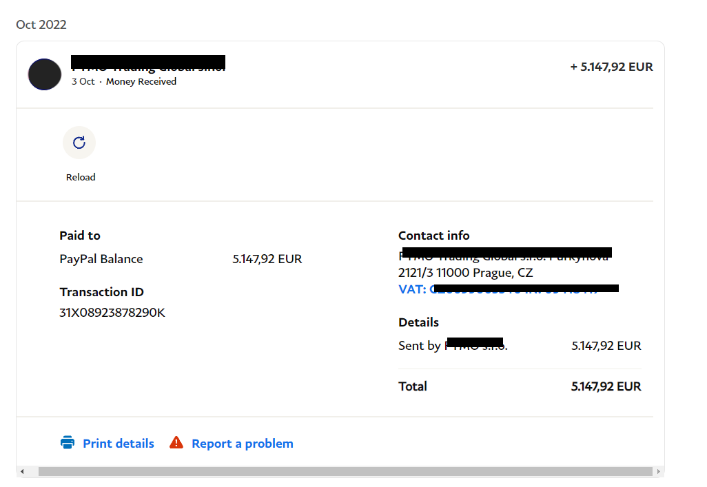
Task: Click the "2121/3 11000 Prague, CZ" address line
Action: point(465,273)
